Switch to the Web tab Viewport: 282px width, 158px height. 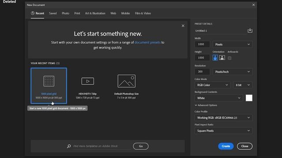(x=113, y=13)
